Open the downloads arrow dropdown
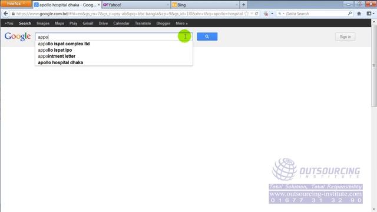This screenshot has height=212, width=377. [x=272, y=14]
